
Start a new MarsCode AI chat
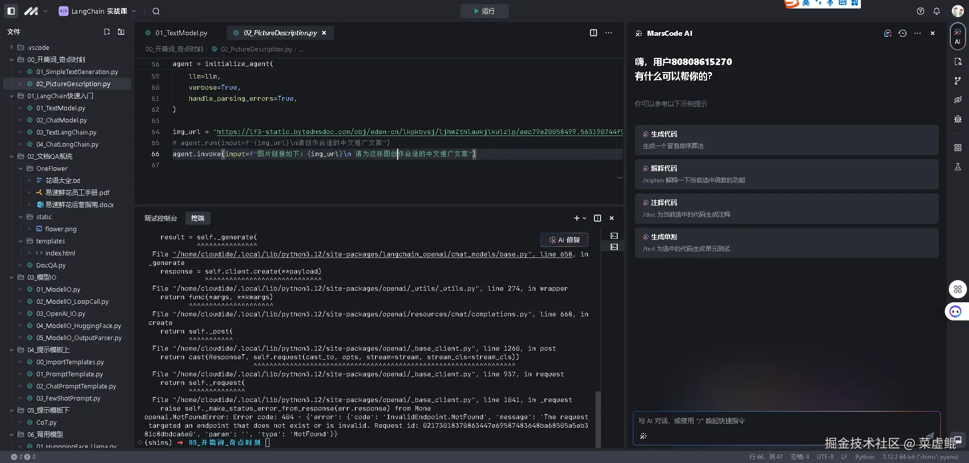point(888,33)
